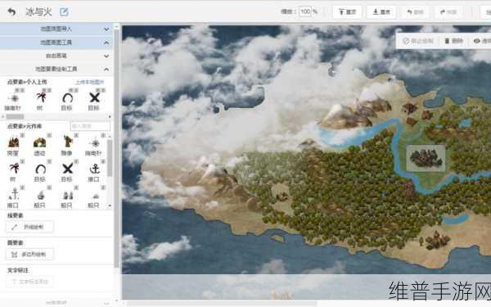Viewport: 491px width, 307px height.
Task: Start polygon drawing with 多边形绘制
Action: tap(29, 254)
